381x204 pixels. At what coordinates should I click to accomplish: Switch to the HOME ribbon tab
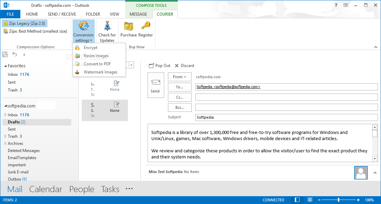tap(32, 14)
